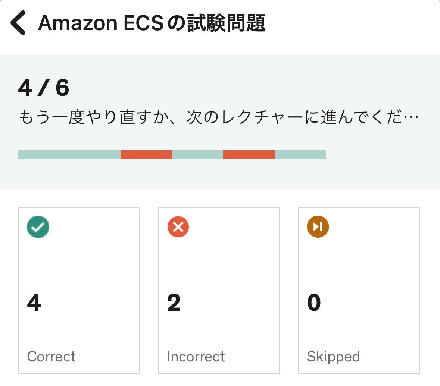The width and height of the screenshot is (440, 386).
Task: Click the orange skip-forward Skipped icon
Action: pos(318,227)
